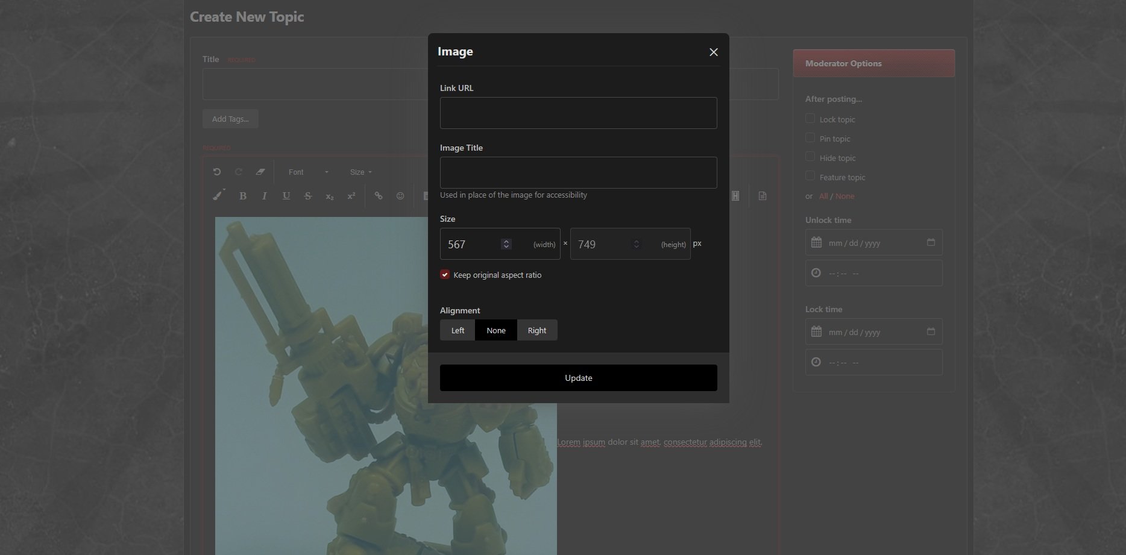
Task: Toggle Underline in the editor toolbar
Action: [286, 196]
